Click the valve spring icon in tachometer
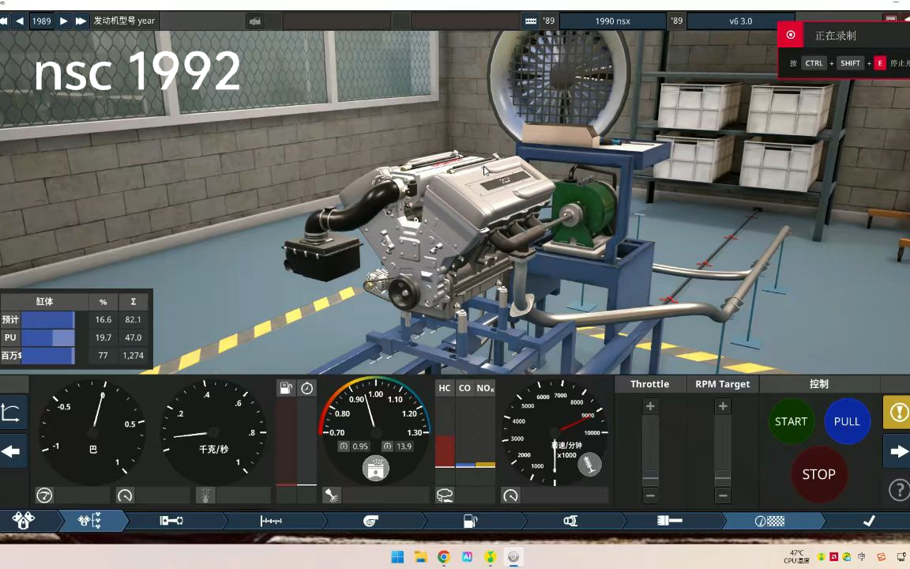 click(x=589, y=465)
